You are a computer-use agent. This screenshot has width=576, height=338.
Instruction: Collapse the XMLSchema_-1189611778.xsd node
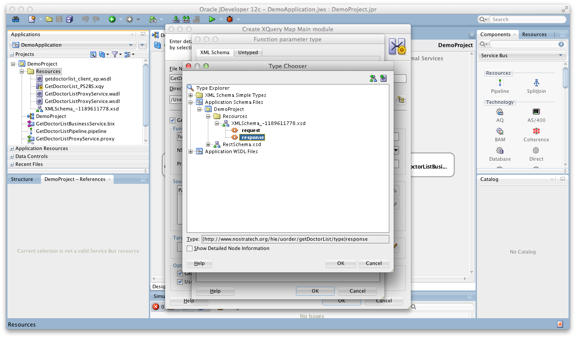coord(216,123)
